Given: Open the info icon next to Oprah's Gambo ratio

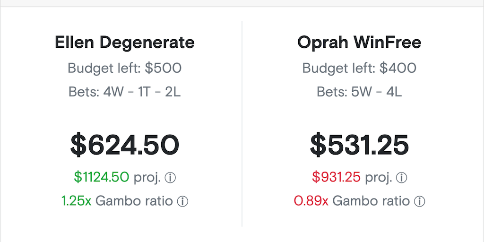Looking at the screenshot, I should coord(419,201).
